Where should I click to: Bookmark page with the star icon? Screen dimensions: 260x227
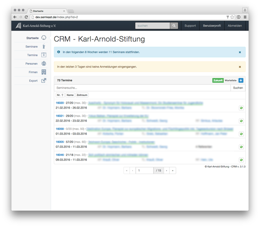pyautogui.click(x=232, y=17)
